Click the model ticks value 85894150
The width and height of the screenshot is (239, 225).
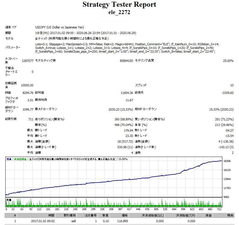tap(126, 61)
